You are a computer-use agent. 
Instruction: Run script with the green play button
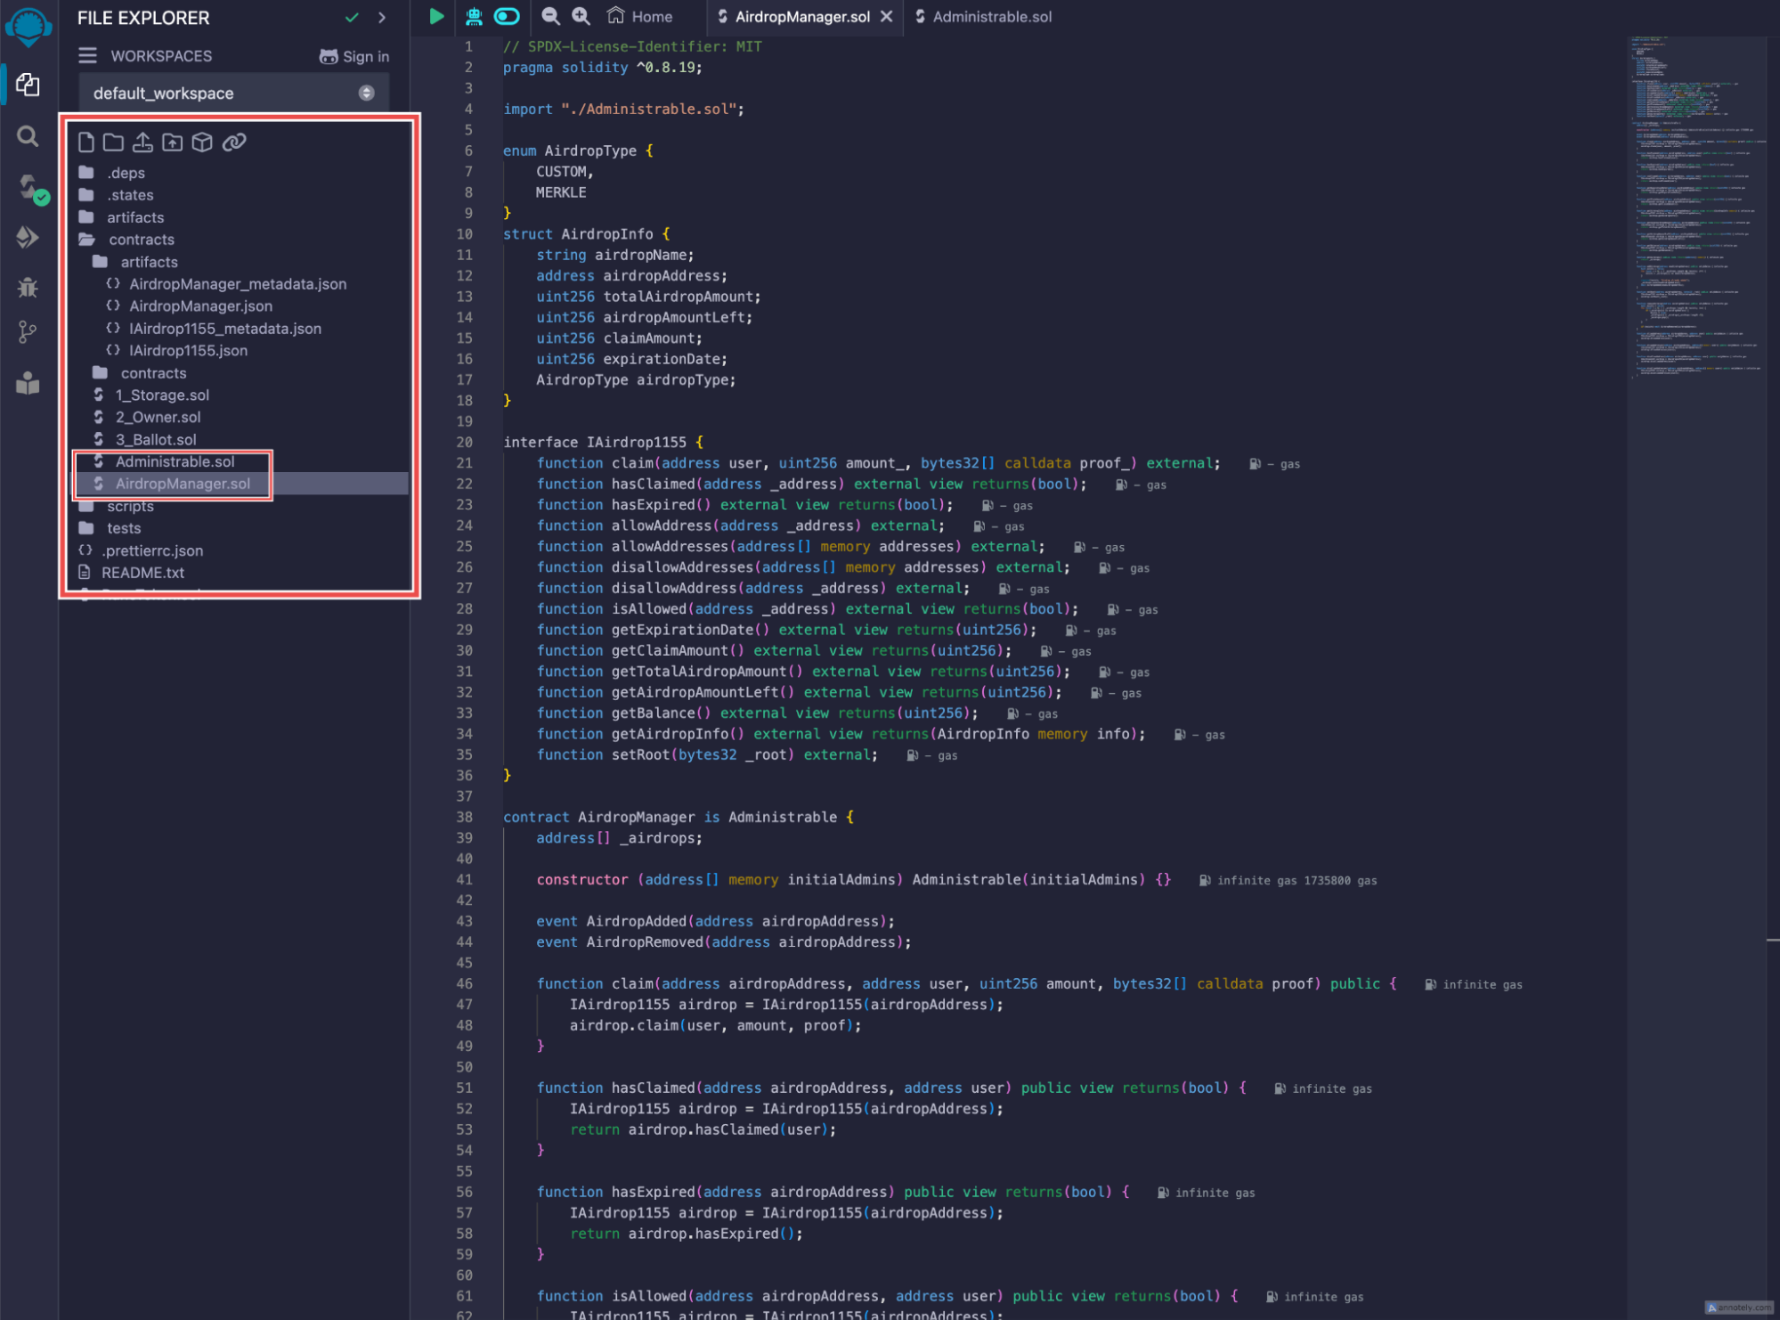(436, 16)
